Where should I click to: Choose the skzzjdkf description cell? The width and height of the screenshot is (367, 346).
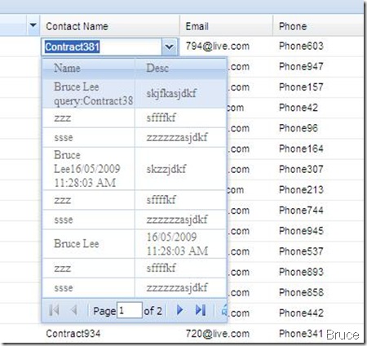pyautogui.click(x=180, y=169)
